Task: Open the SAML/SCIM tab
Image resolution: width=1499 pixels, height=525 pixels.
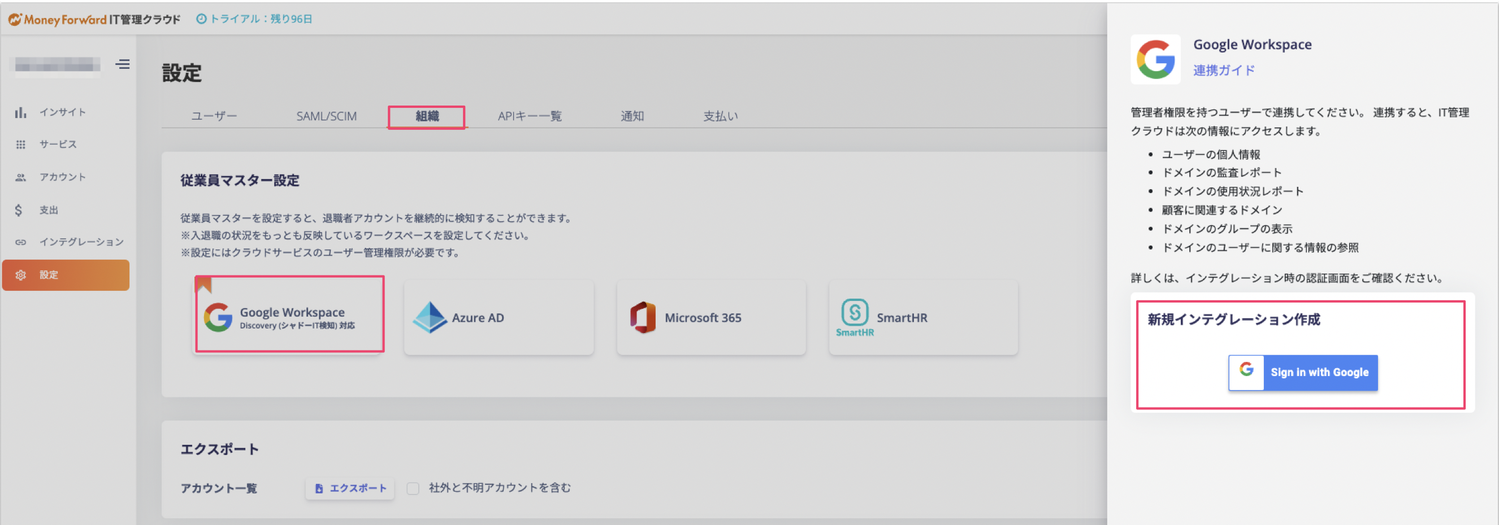Action: (327, 116)
